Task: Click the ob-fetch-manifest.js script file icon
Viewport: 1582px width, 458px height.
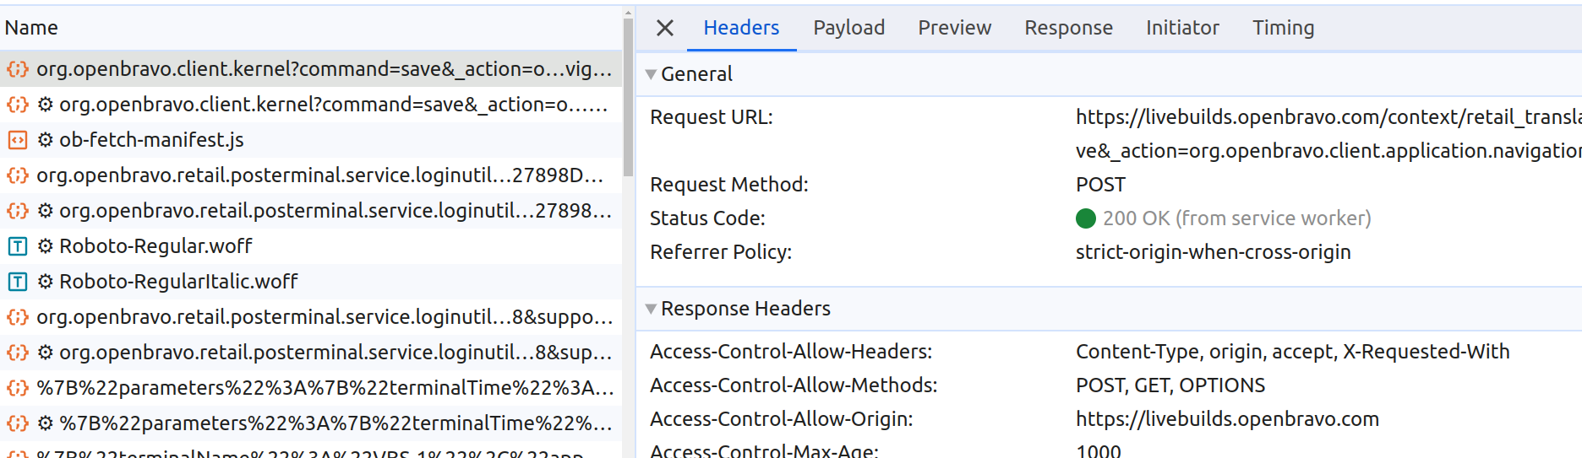Action: click(17, 140)
